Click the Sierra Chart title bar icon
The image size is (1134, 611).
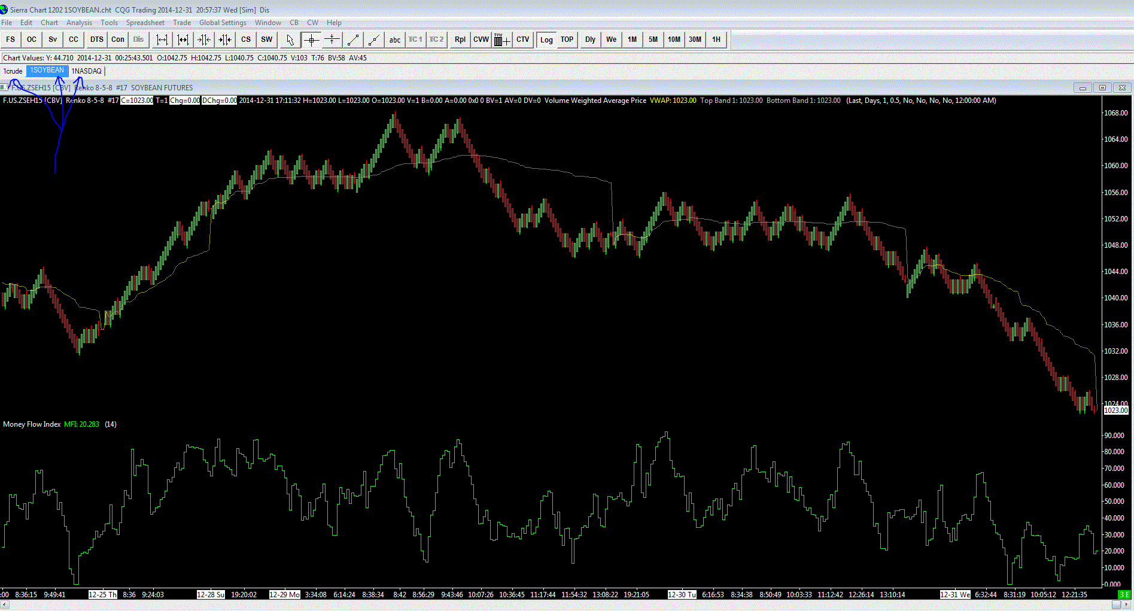(5, 10)
